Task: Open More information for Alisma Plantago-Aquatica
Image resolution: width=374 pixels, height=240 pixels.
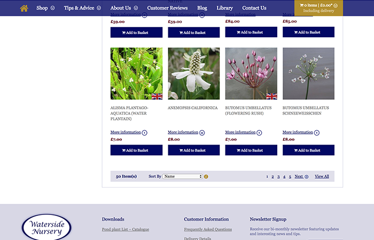Action: pos(126,132)
